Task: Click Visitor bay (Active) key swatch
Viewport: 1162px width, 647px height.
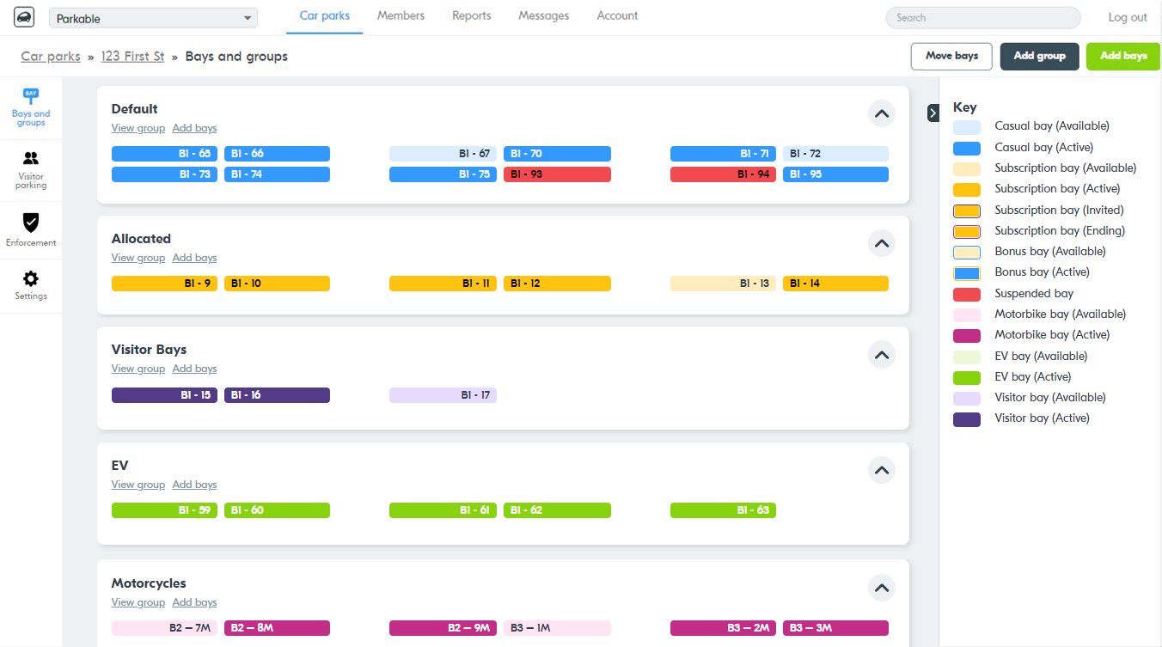Action: pos(967,419)
